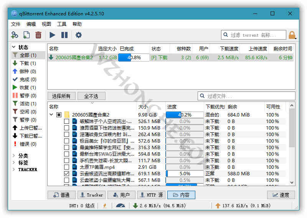Screen dimensions: 307x218
Task: Click the add torrent link icon
Action: click(x=15, y=35)
